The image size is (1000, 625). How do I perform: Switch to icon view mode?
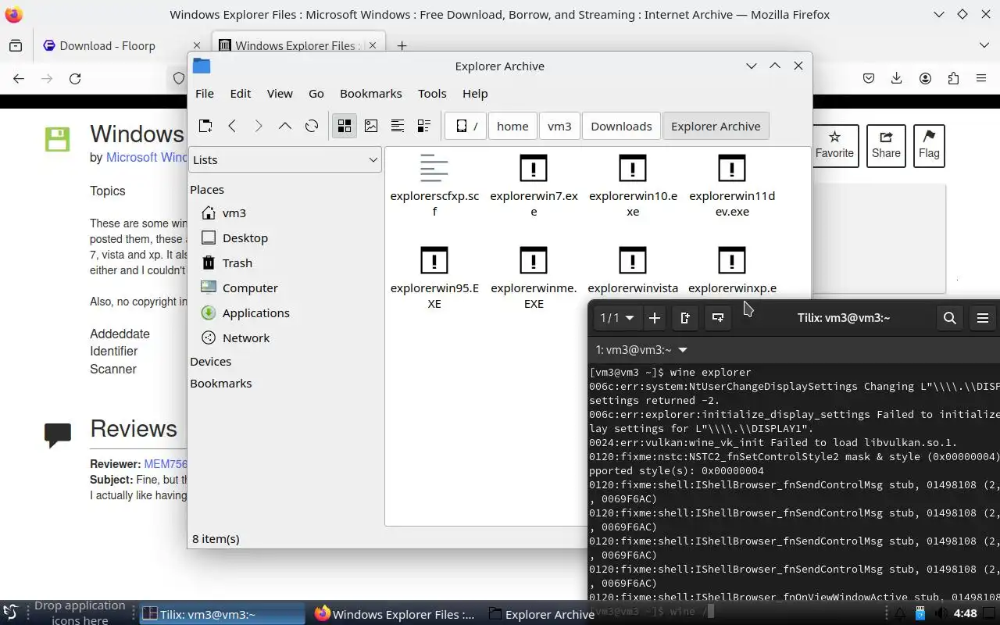click(345, 126)
